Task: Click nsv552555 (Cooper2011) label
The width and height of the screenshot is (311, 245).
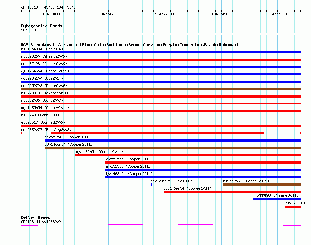Action: click(128, 159)
